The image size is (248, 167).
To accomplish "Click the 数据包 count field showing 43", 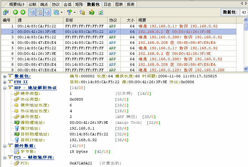I will [244, 12].
